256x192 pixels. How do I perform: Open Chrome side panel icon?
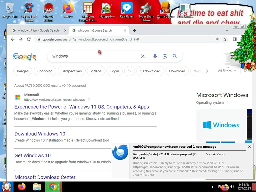click(x=234, y=39)
